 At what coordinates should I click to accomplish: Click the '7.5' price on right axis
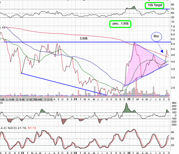[173, 26]
